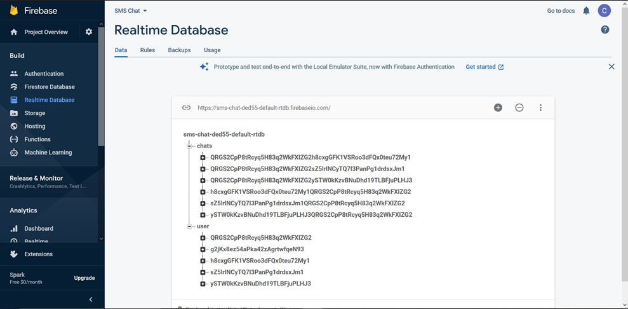Click the Upgrade plan button
The width and height of the screenshot is (628, 309).
tap(84, 278)
